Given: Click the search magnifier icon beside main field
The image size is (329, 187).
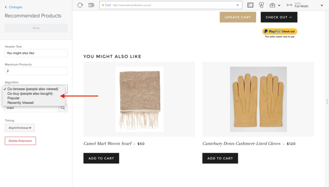Looking at the screenshot, I should pos(63,107).
